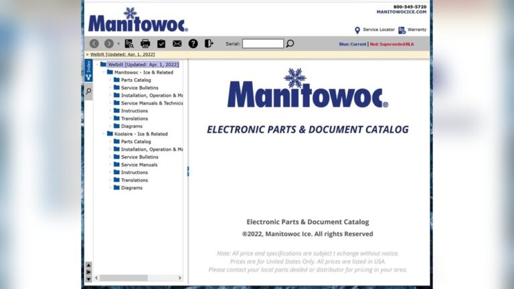Viewport: 514px width, 289px height.
Task: Click tree horizontal scrollbar right arrow
Action: [179, 278]
